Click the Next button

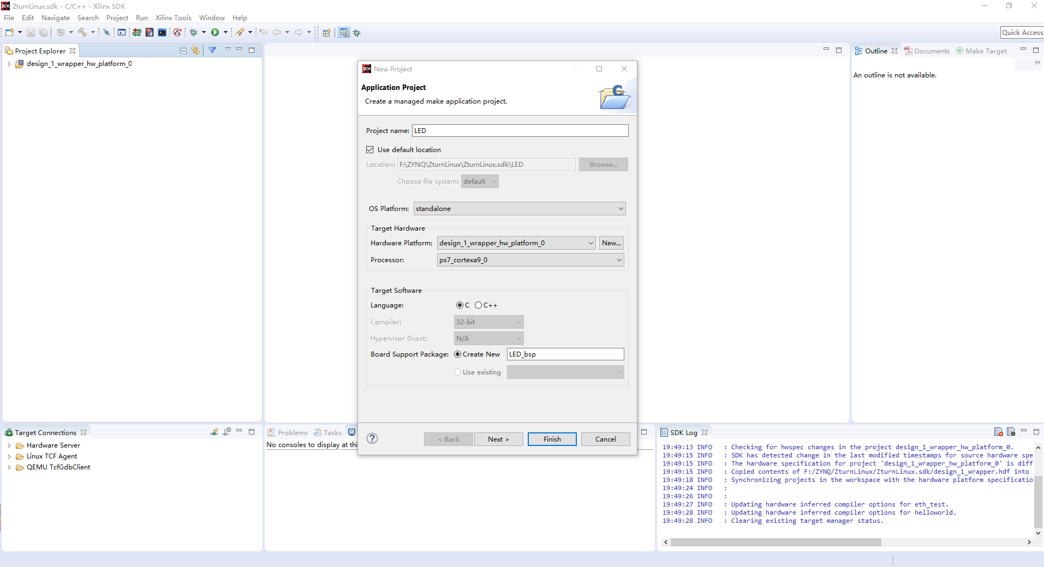pos(499,439)
